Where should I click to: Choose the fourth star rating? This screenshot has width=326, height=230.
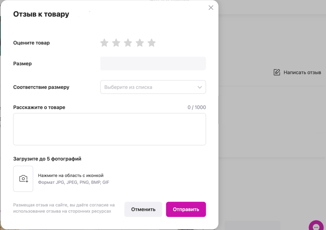pos(140,43)
